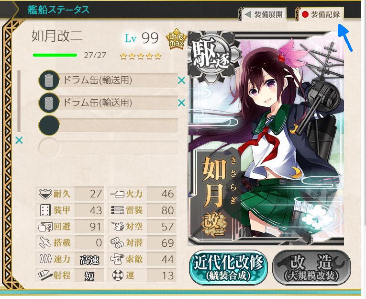Image resolution: width=366 pixels, height=299 pixels.
Task: Click the 近代化改修 button
Action: click(x=228, y=268)
